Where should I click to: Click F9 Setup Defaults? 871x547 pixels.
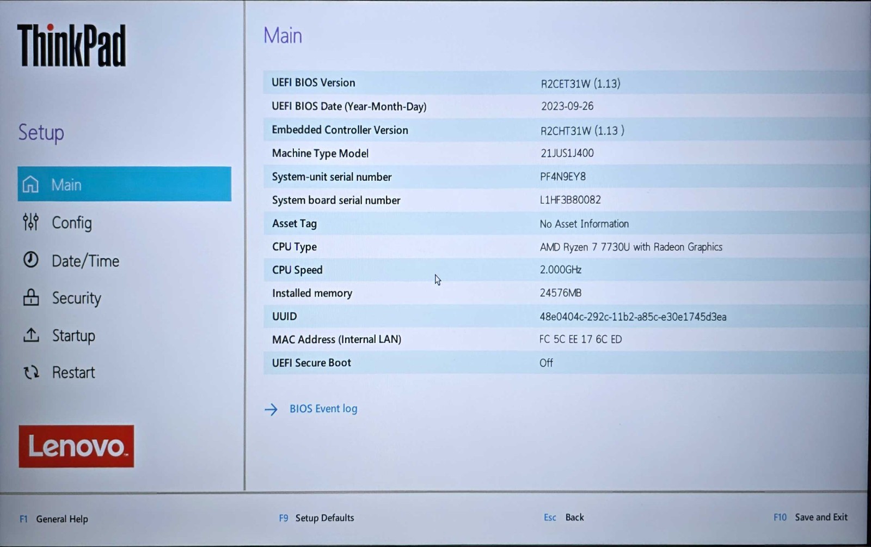pyautogui.click(x=316, y=518)
